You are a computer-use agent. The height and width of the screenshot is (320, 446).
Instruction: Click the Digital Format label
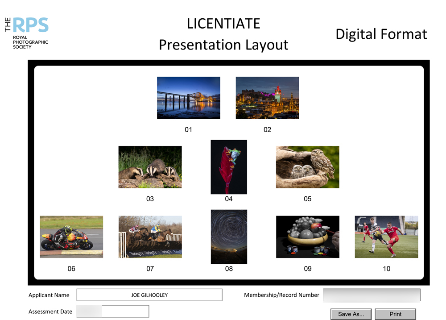point(381,34)
